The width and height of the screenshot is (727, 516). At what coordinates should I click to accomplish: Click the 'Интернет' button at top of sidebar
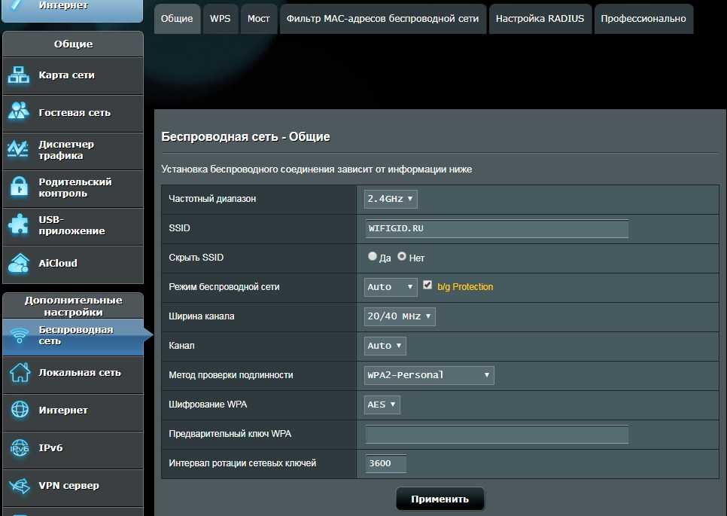[x=73, y=11]
